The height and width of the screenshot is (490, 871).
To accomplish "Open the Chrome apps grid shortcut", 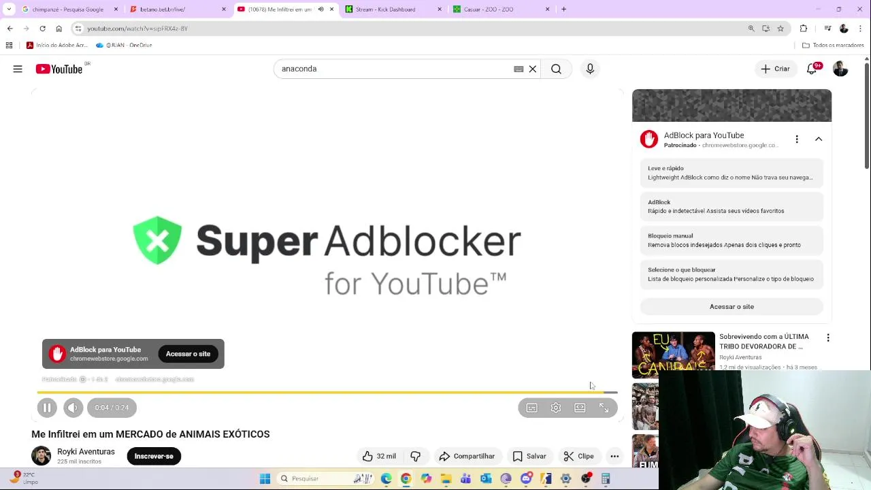I will 9,46.
